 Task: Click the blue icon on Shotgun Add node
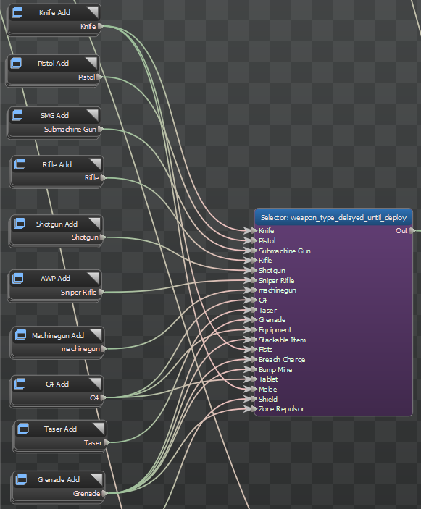pos(19,224)
